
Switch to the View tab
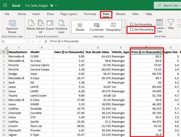tap(136, 14)
